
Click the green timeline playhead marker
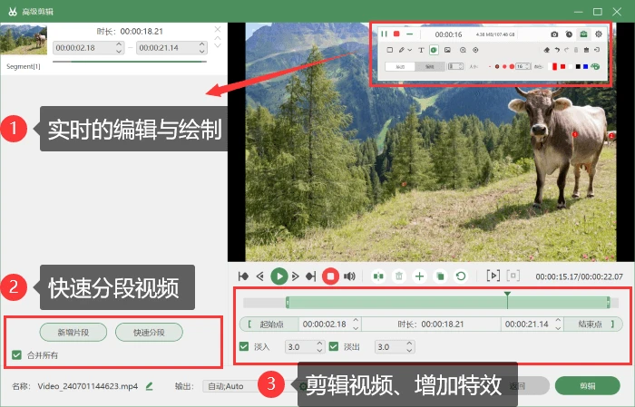pos(507,295)
